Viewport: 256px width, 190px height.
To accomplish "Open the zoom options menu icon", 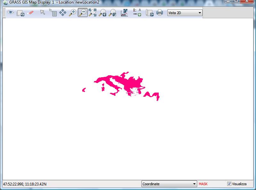I will (113, 13).
